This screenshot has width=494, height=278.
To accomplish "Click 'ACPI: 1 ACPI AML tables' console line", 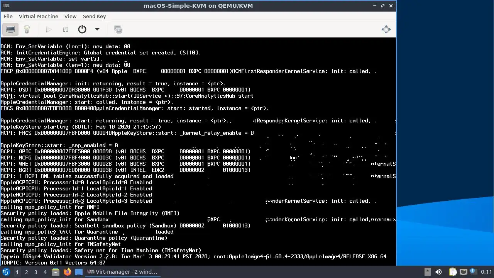I will 87,176.
